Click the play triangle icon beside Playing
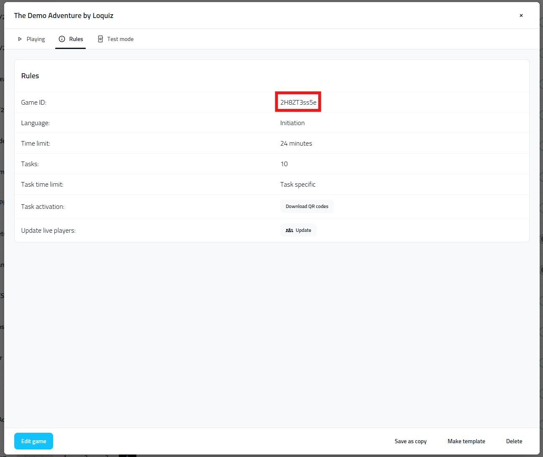 point(20,39)
